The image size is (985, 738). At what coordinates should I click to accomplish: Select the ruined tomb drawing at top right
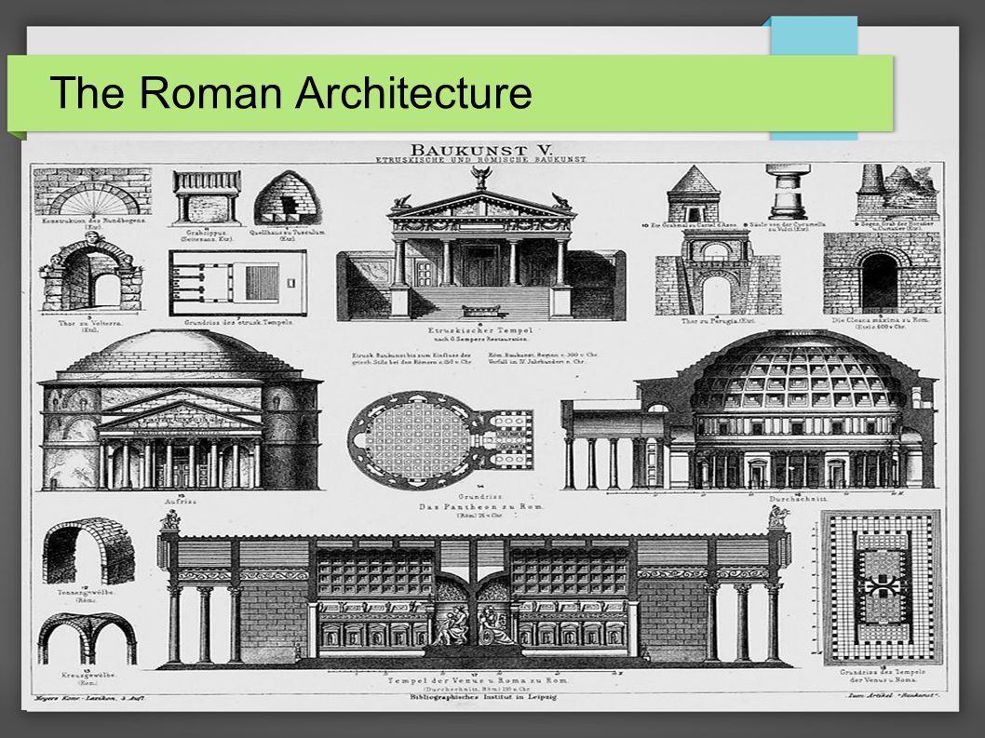tap(897, 193)
